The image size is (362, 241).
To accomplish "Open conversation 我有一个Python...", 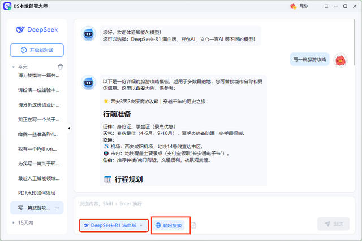I will [x=37, y=149].
